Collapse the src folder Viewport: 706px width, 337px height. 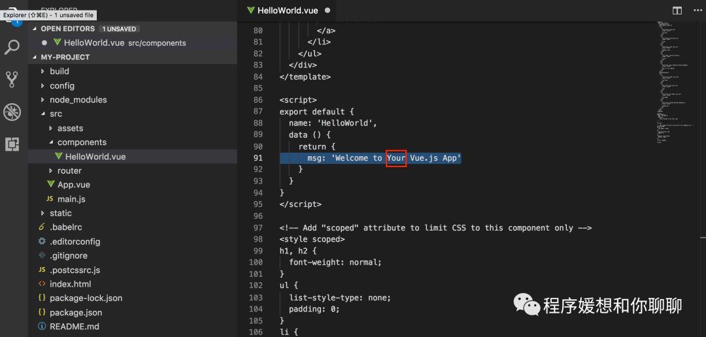pos(42,114)
